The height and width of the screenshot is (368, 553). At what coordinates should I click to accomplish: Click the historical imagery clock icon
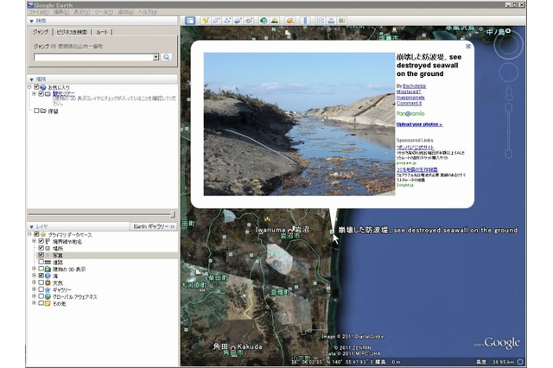click(x=264, y=20)
